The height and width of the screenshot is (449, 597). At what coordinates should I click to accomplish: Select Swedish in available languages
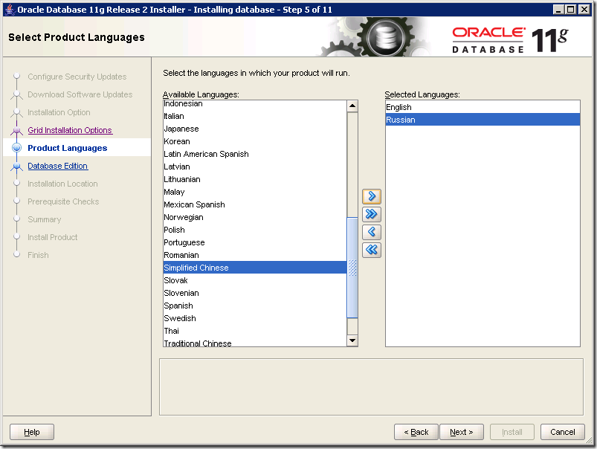tap(255, 318)
